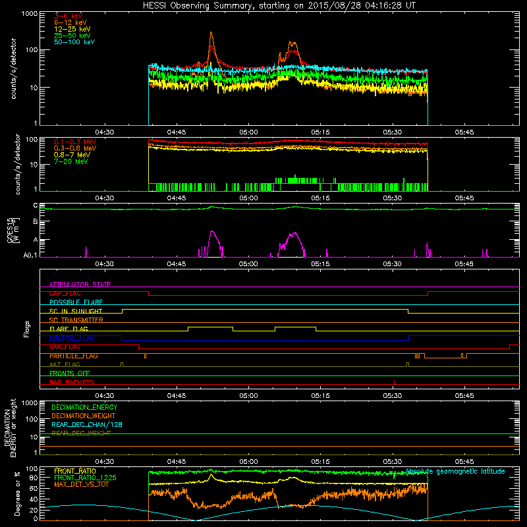The image size is (527, 527).
Task: Click the HESSI Observing Summary title
Action: click(279, 6)
